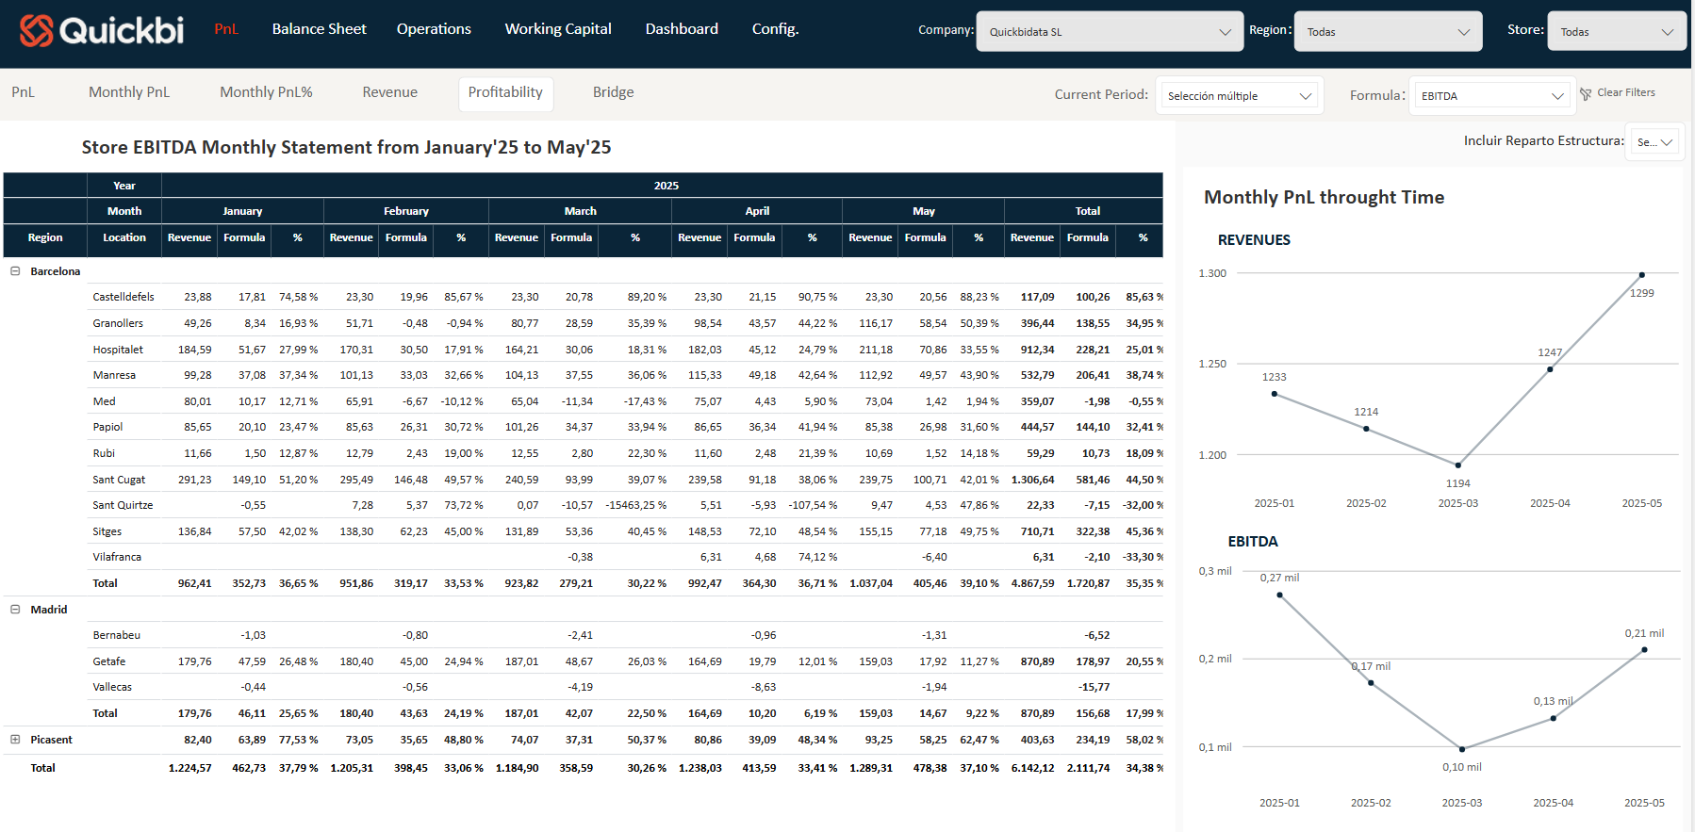Image resolution: width=1695 pixels, height=832 pixels.
Task: Expand the Picasent region row
Action: click(x=15, y=740)
